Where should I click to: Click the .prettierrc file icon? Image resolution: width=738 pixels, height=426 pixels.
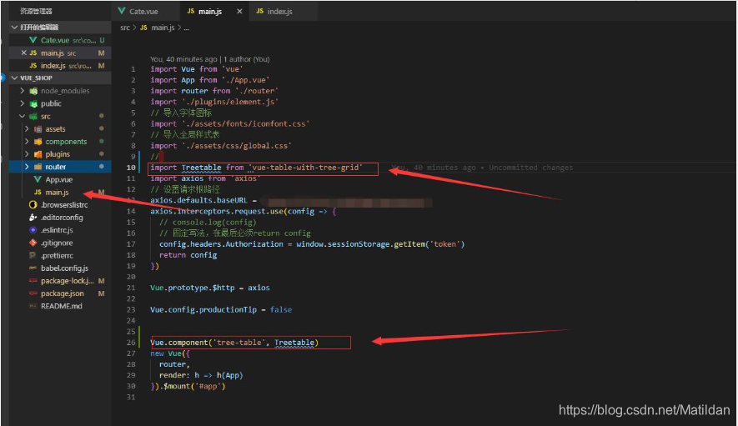tap(33, 256)
